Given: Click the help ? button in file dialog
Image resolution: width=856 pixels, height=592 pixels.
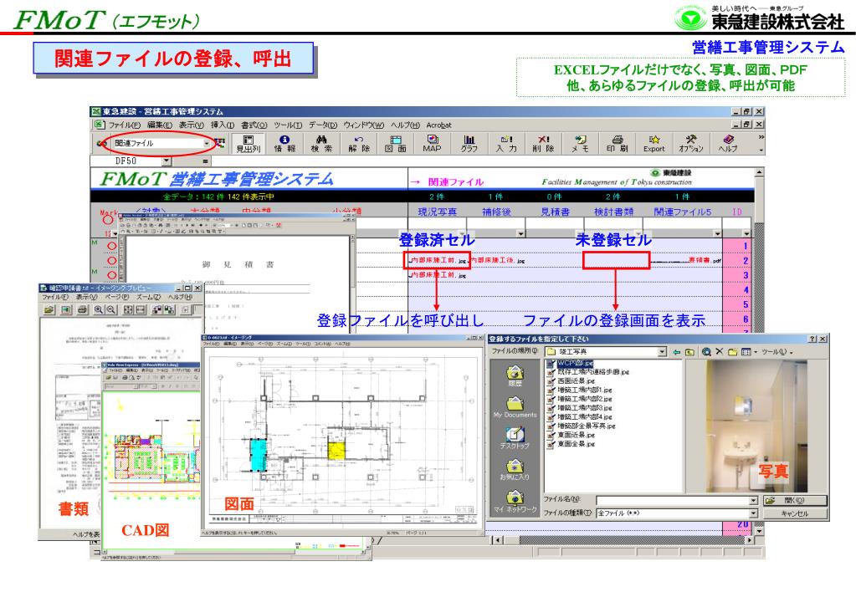Looking at the screenshot, I should click(812, 339).
